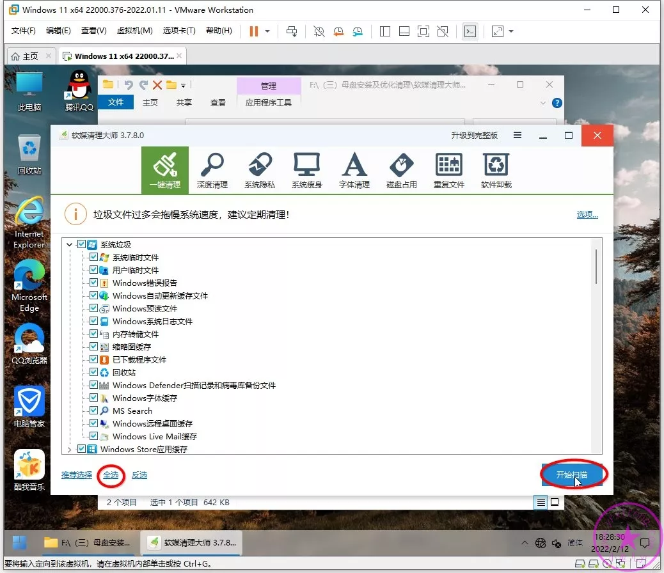
Task: Click the 开始扫描 button
Action: click(571, 475)
